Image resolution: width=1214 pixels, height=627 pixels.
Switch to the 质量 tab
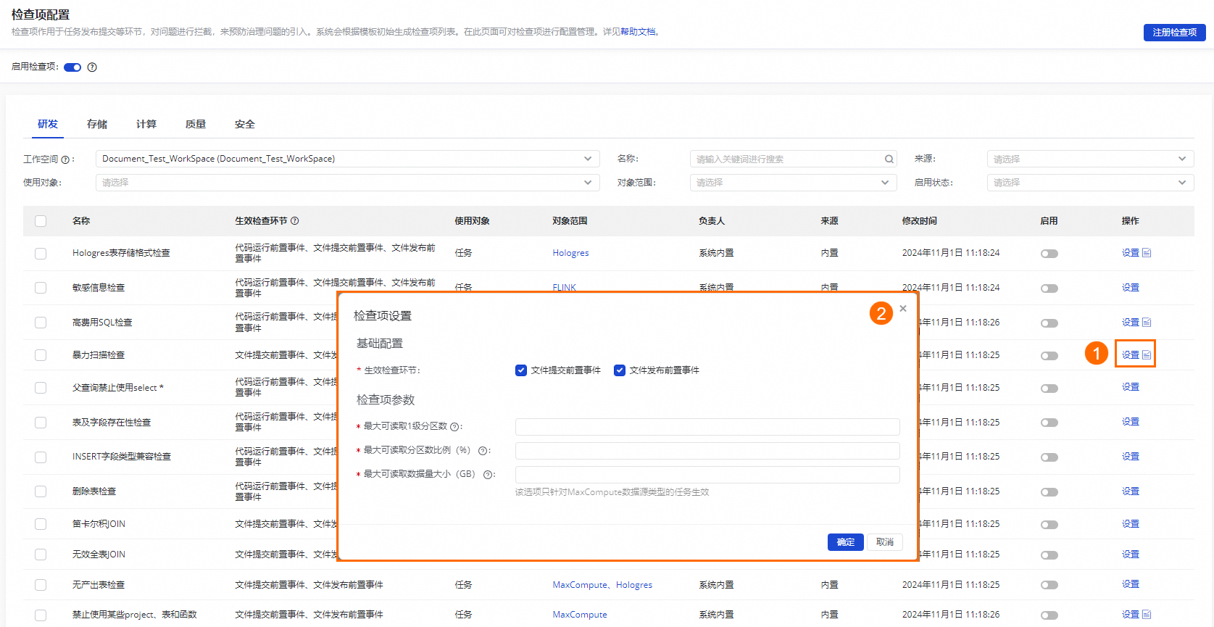tap(196, 124)
